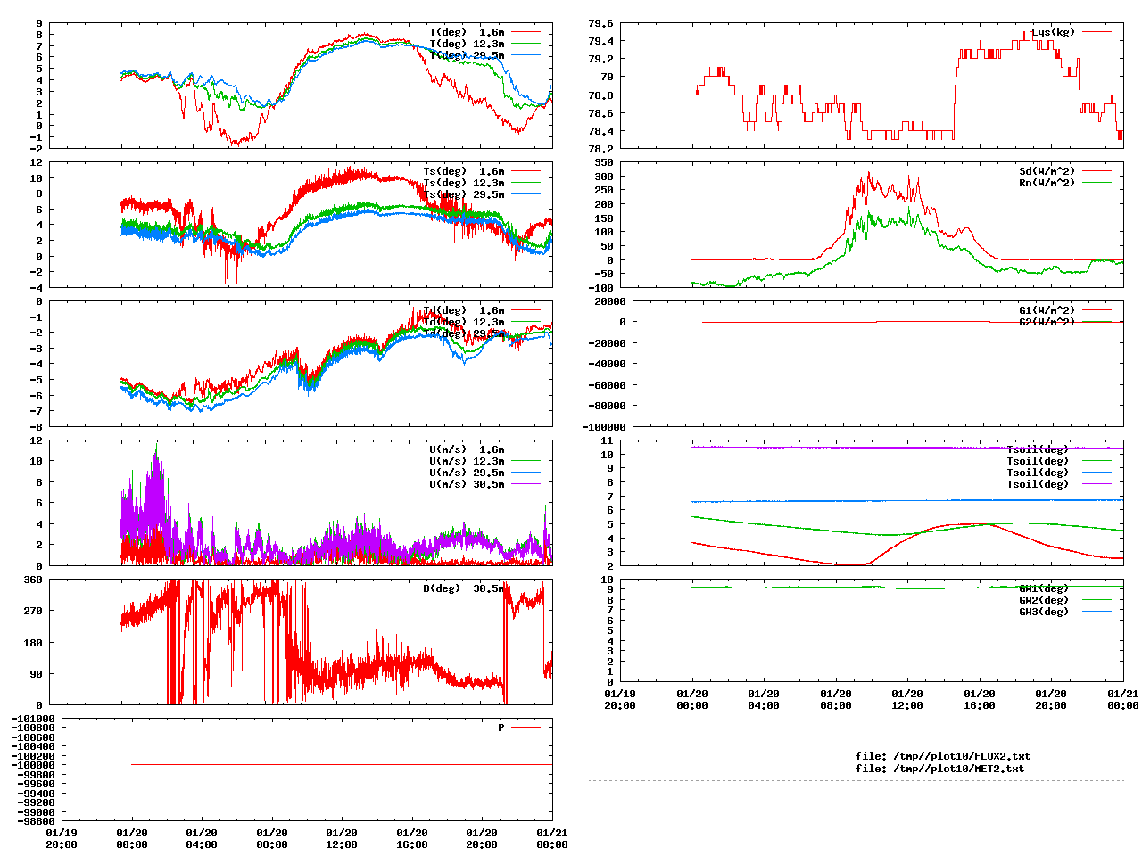Select the "Rn(W/m^2)" legend entry
Image resolution: width=1142 pixels, height=856 pixels.
[x=1047, y=183]
